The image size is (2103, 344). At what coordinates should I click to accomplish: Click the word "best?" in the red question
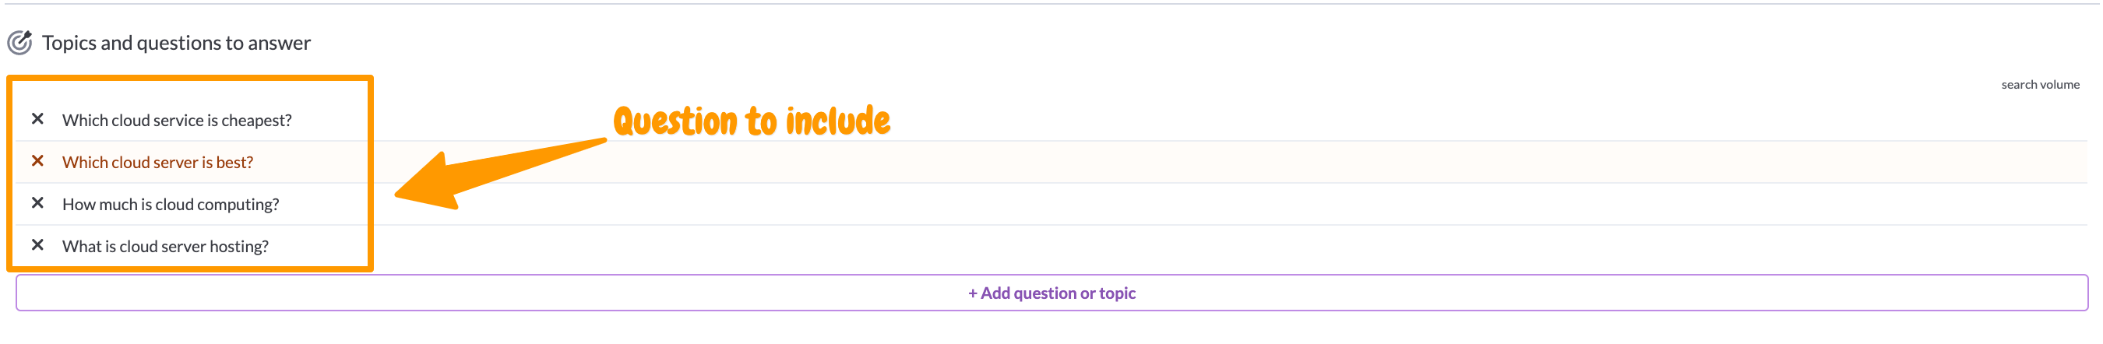pos(234,162)
